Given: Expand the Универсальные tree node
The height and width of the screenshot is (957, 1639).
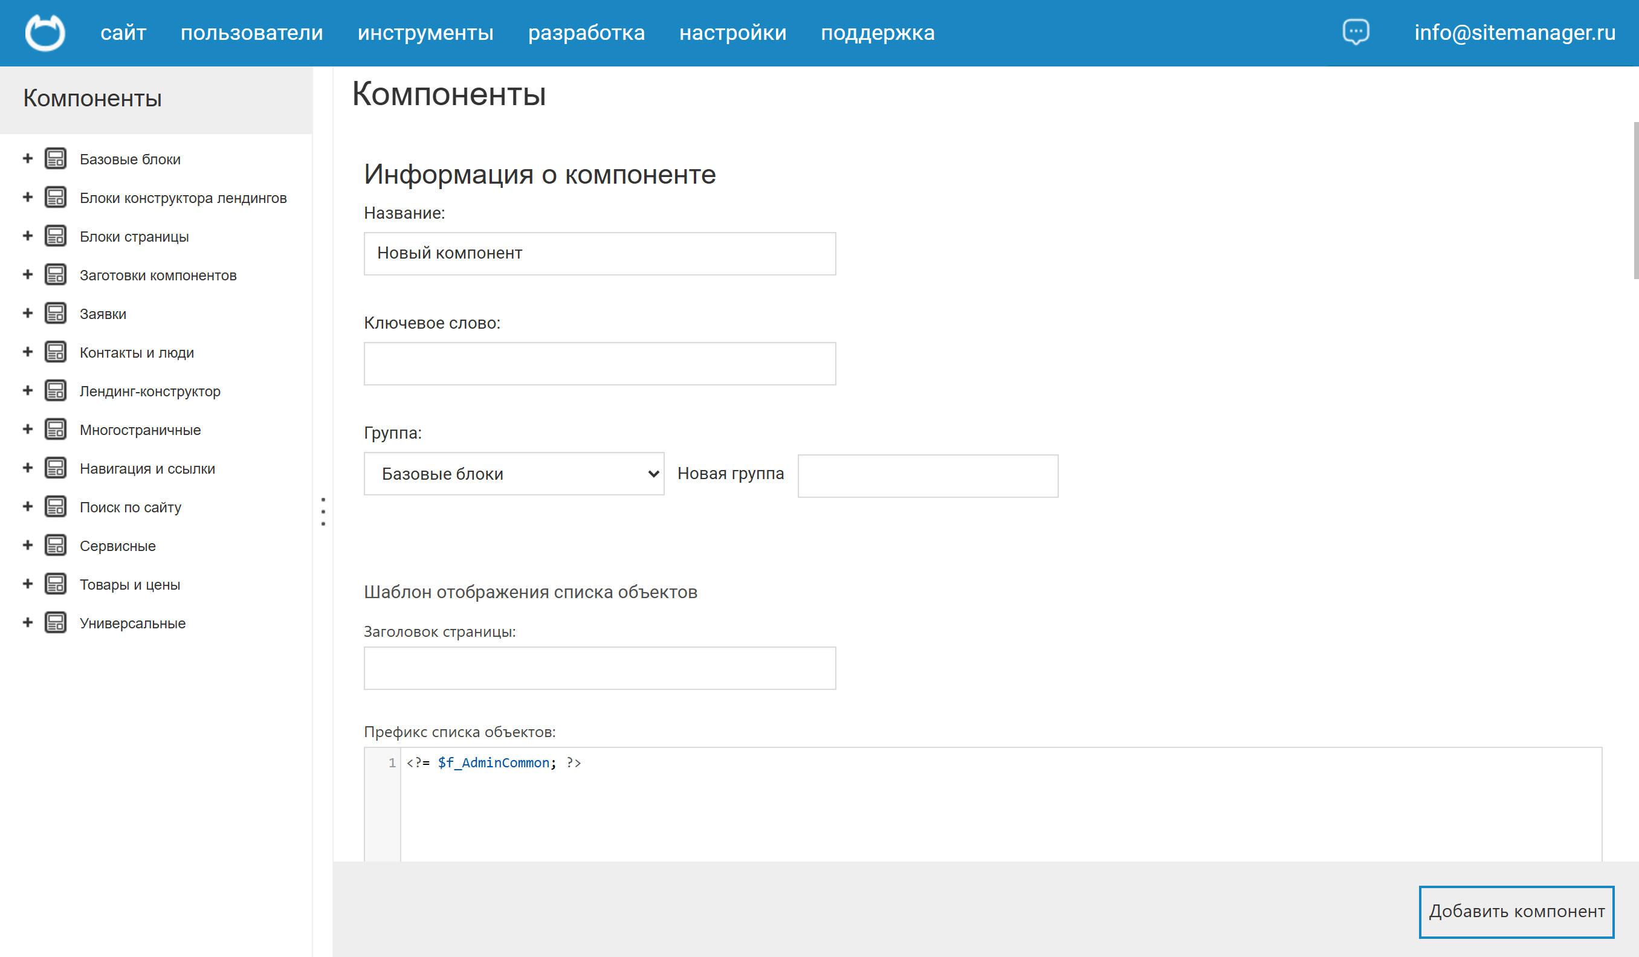Looking at the screenshot, I should point(27,623).
